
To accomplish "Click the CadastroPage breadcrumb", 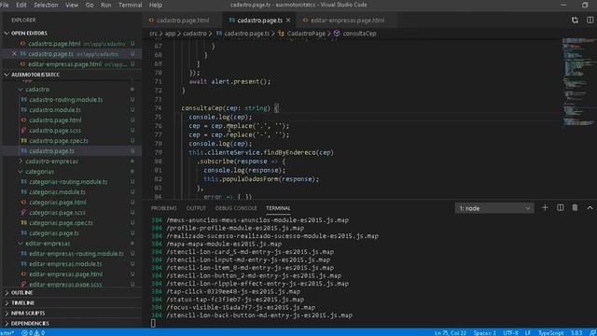I will tap(306, 34).
